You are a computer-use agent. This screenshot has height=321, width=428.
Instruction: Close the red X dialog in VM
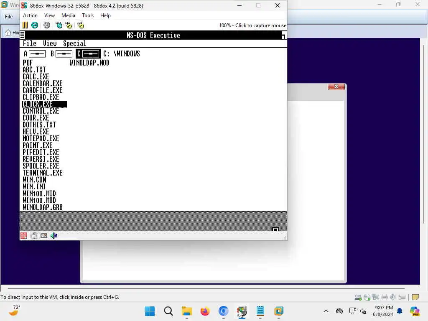coord(336,87)
